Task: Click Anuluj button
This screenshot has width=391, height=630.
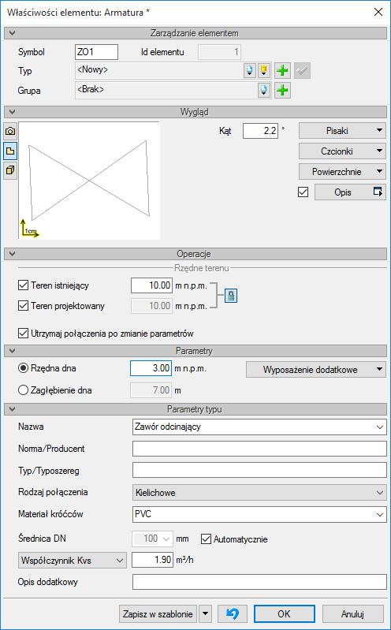Action: tap(353, 613)
